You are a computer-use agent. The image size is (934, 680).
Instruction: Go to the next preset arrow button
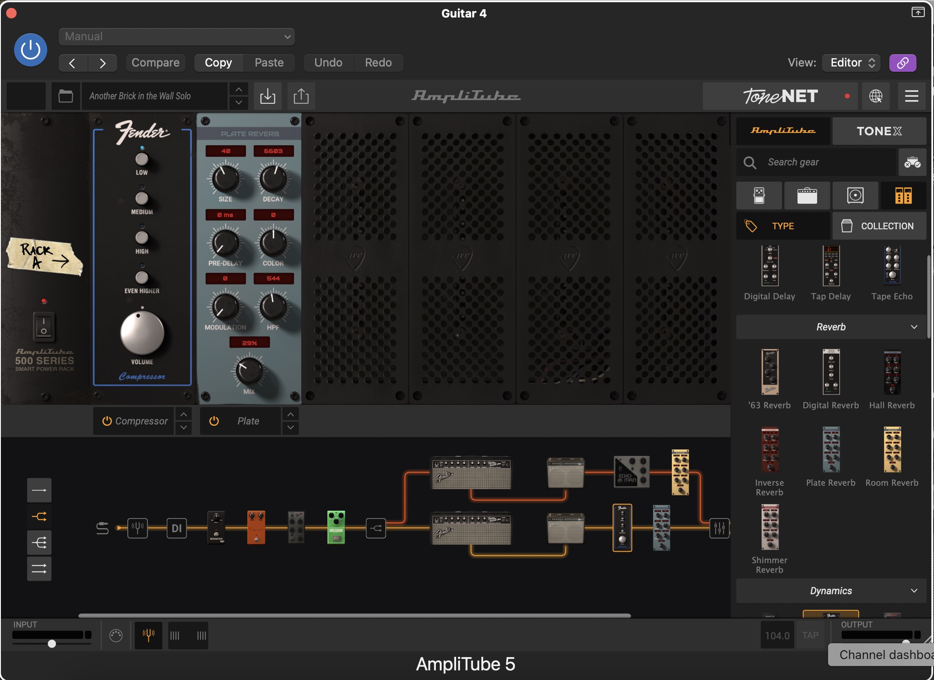tap(102, 63)
